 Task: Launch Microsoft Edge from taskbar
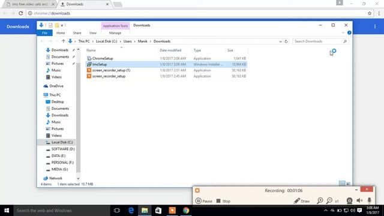click(131, 211)
